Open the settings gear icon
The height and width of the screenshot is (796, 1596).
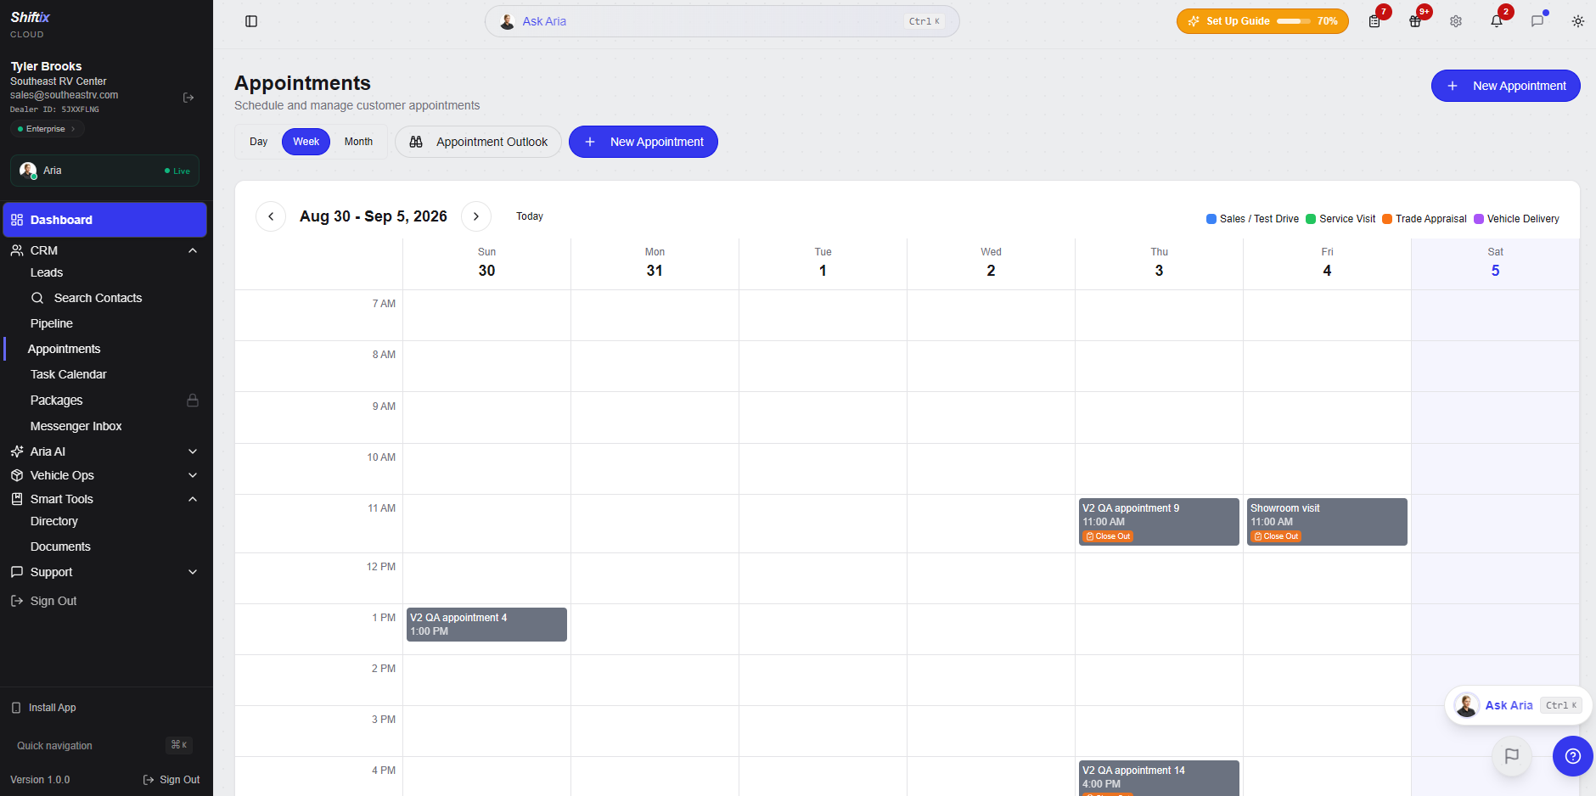pyautogui.click(x=1456, y=21)
